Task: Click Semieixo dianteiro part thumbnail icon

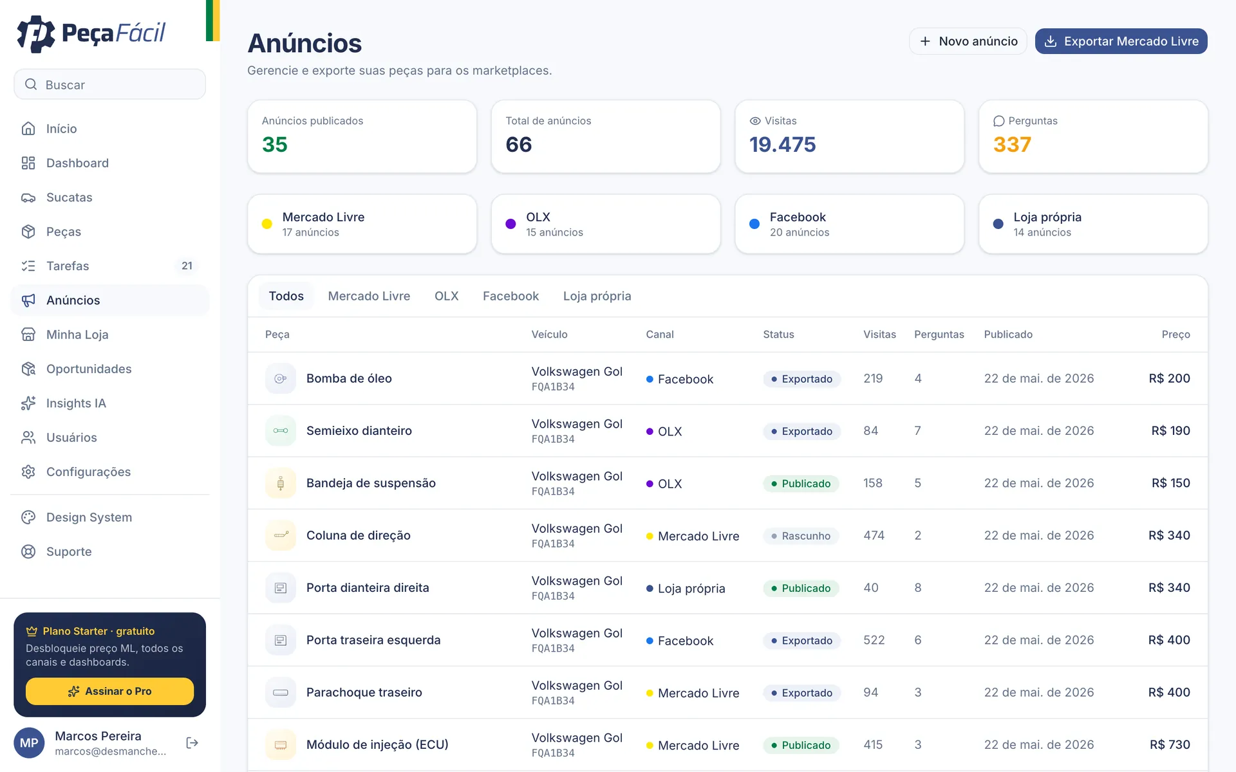Action: pos(281,430)
